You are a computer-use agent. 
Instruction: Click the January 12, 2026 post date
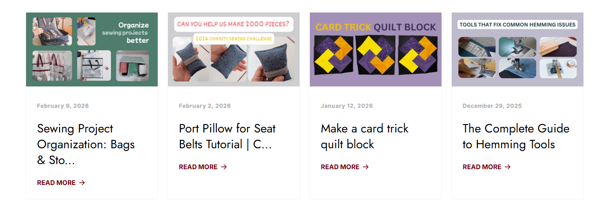[347, 106]
